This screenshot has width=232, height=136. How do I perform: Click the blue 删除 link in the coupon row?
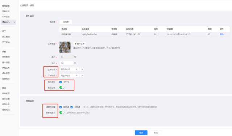click(x=221, y=34)
